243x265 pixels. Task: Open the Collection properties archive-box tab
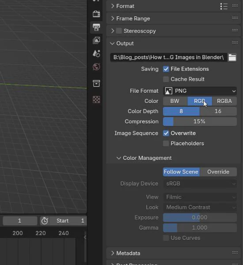[96, 83]
